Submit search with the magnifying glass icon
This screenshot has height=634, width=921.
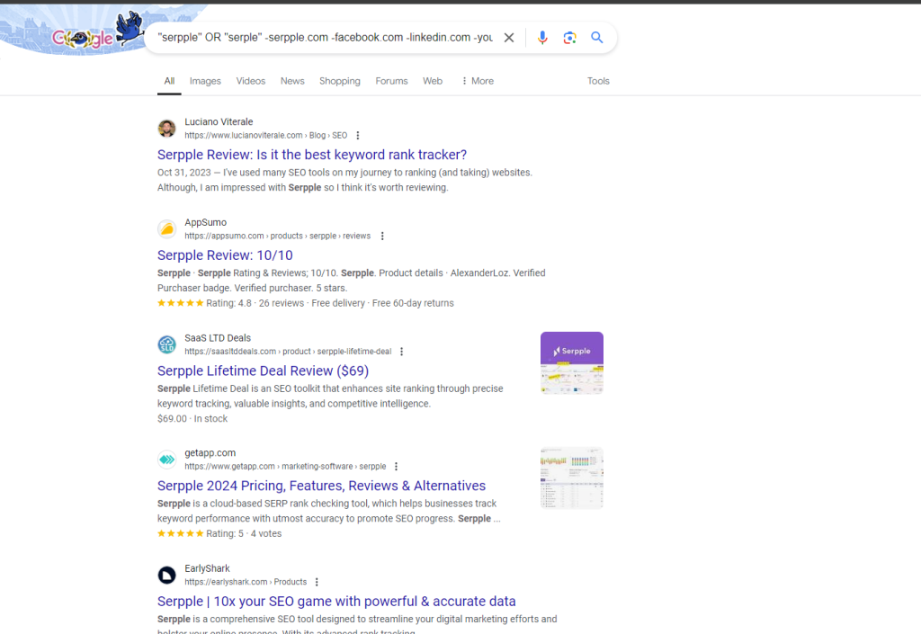pyautogui.click(x=597, y=38)
